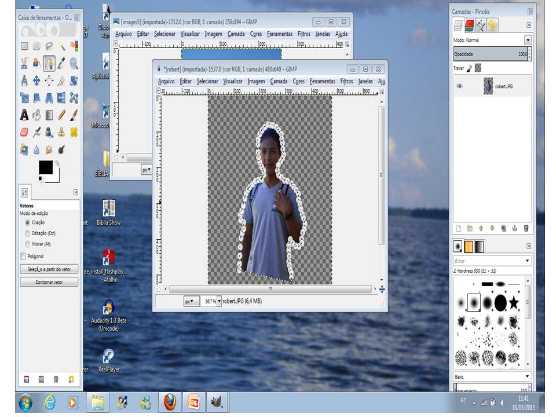
Task: Select the Scale tool
Action: coord(24,98)
